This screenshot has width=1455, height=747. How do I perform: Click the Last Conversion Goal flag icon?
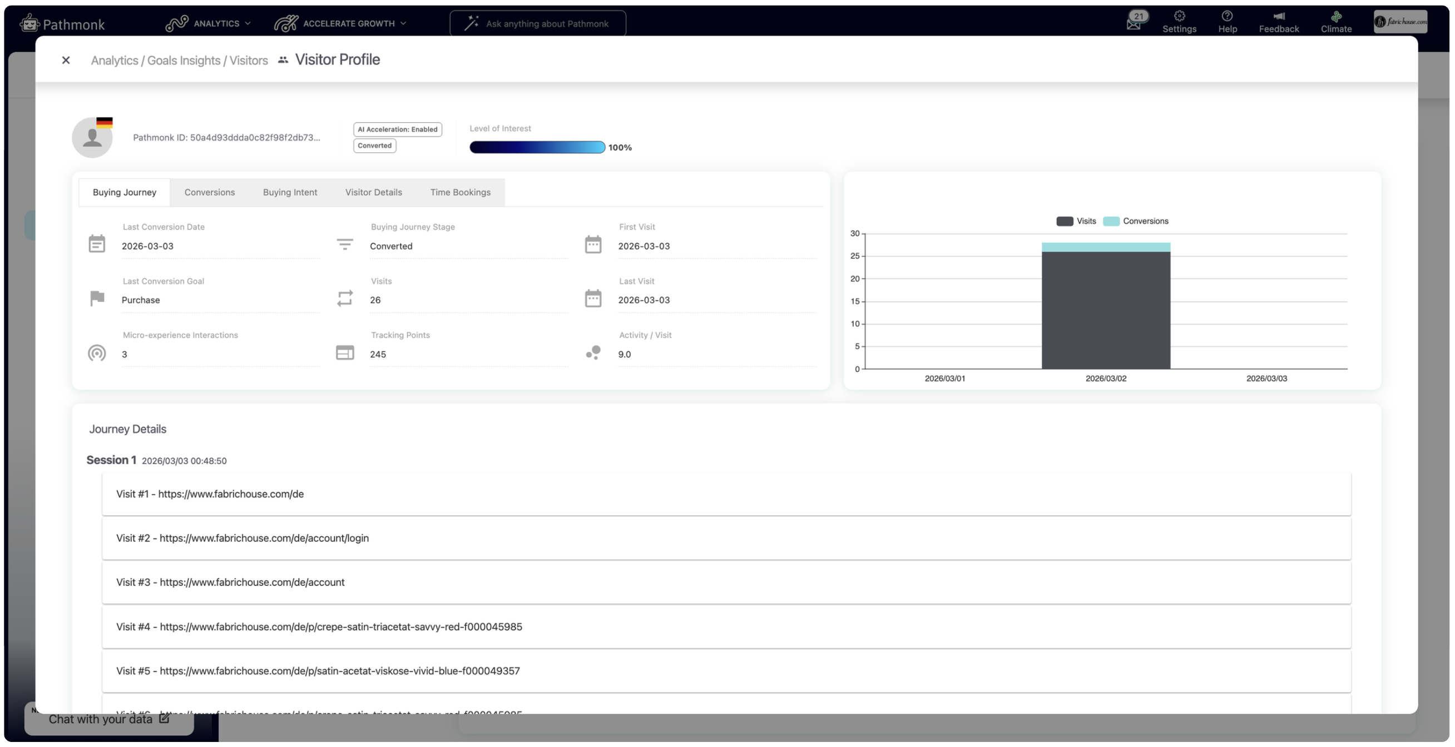coord(97,297)
